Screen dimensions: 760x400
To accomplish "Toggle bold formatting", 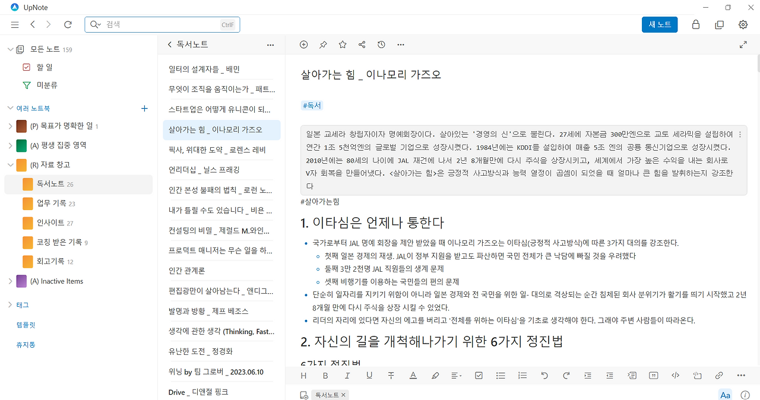I will tap(325, 375).
